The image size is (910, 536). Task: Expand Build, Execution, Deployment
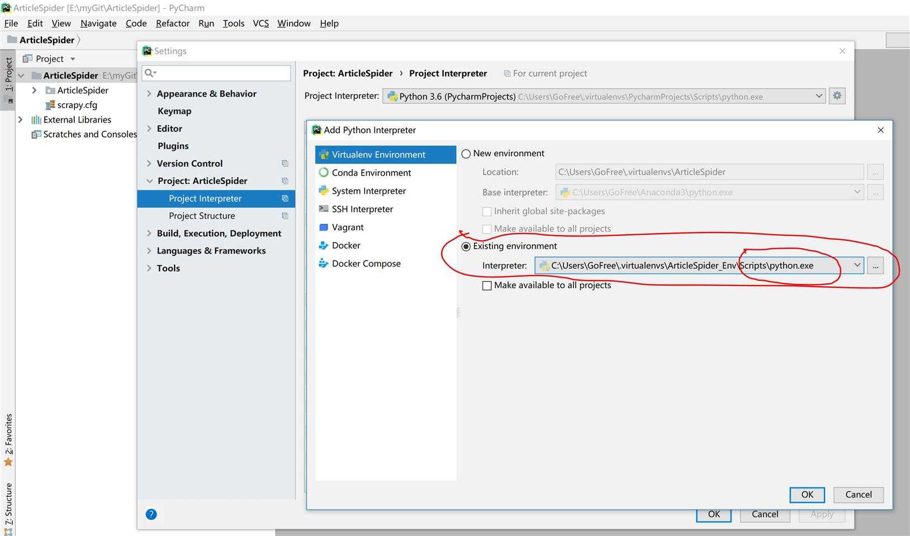point(149,233)
